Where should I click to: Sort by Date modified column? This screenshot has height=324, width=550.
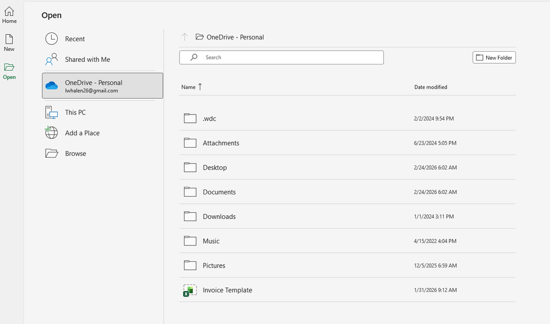pyautogui.click(x=431, y=87)
